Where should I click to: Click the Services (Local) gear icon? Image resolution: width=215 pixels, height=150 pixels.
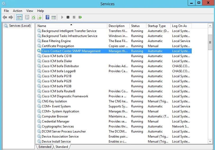6,26
